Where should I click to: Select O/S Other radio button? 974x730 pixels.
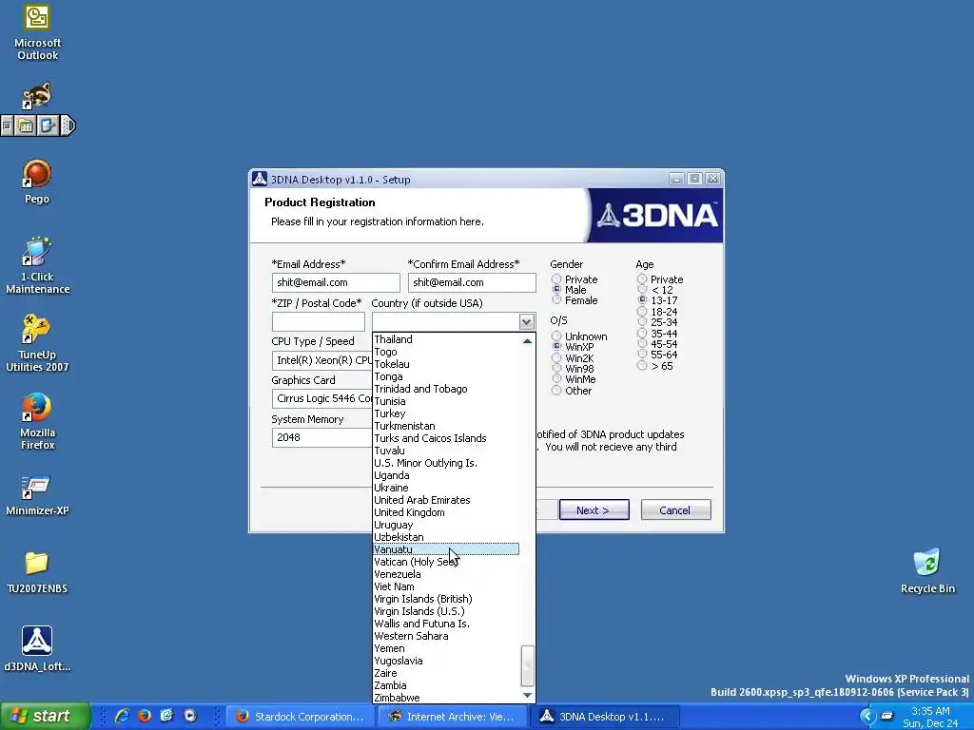coord(556,391)
